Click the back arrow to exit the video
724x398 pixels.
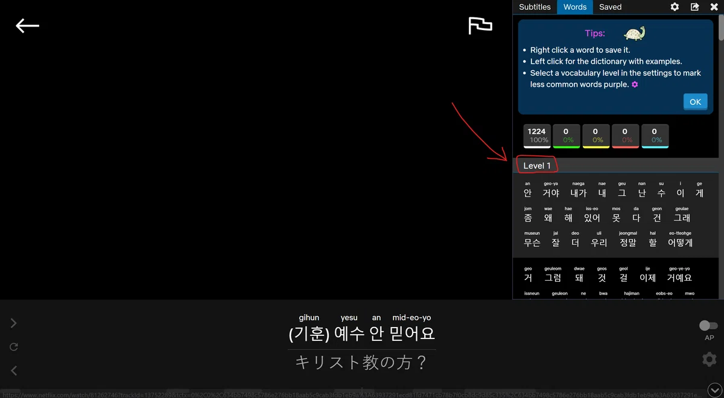27,25
